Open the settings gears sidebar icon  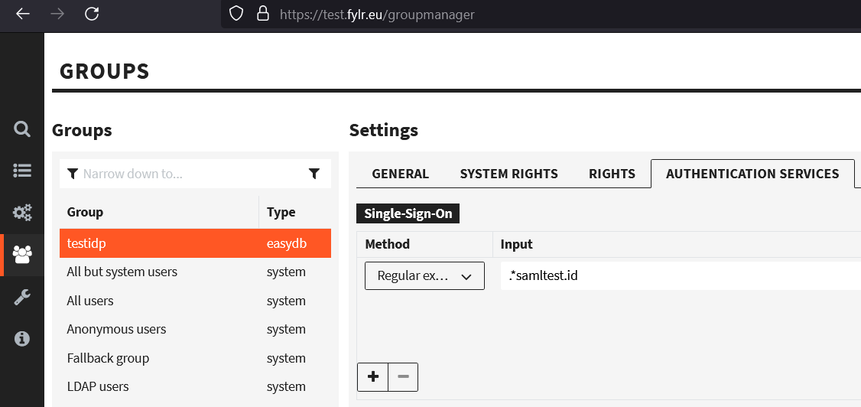[22, 213]
